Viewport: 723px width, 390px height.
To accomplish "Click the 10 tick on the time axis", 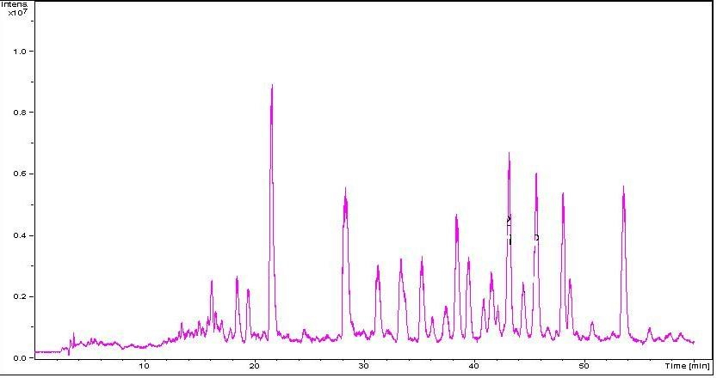I will [144, 367].
